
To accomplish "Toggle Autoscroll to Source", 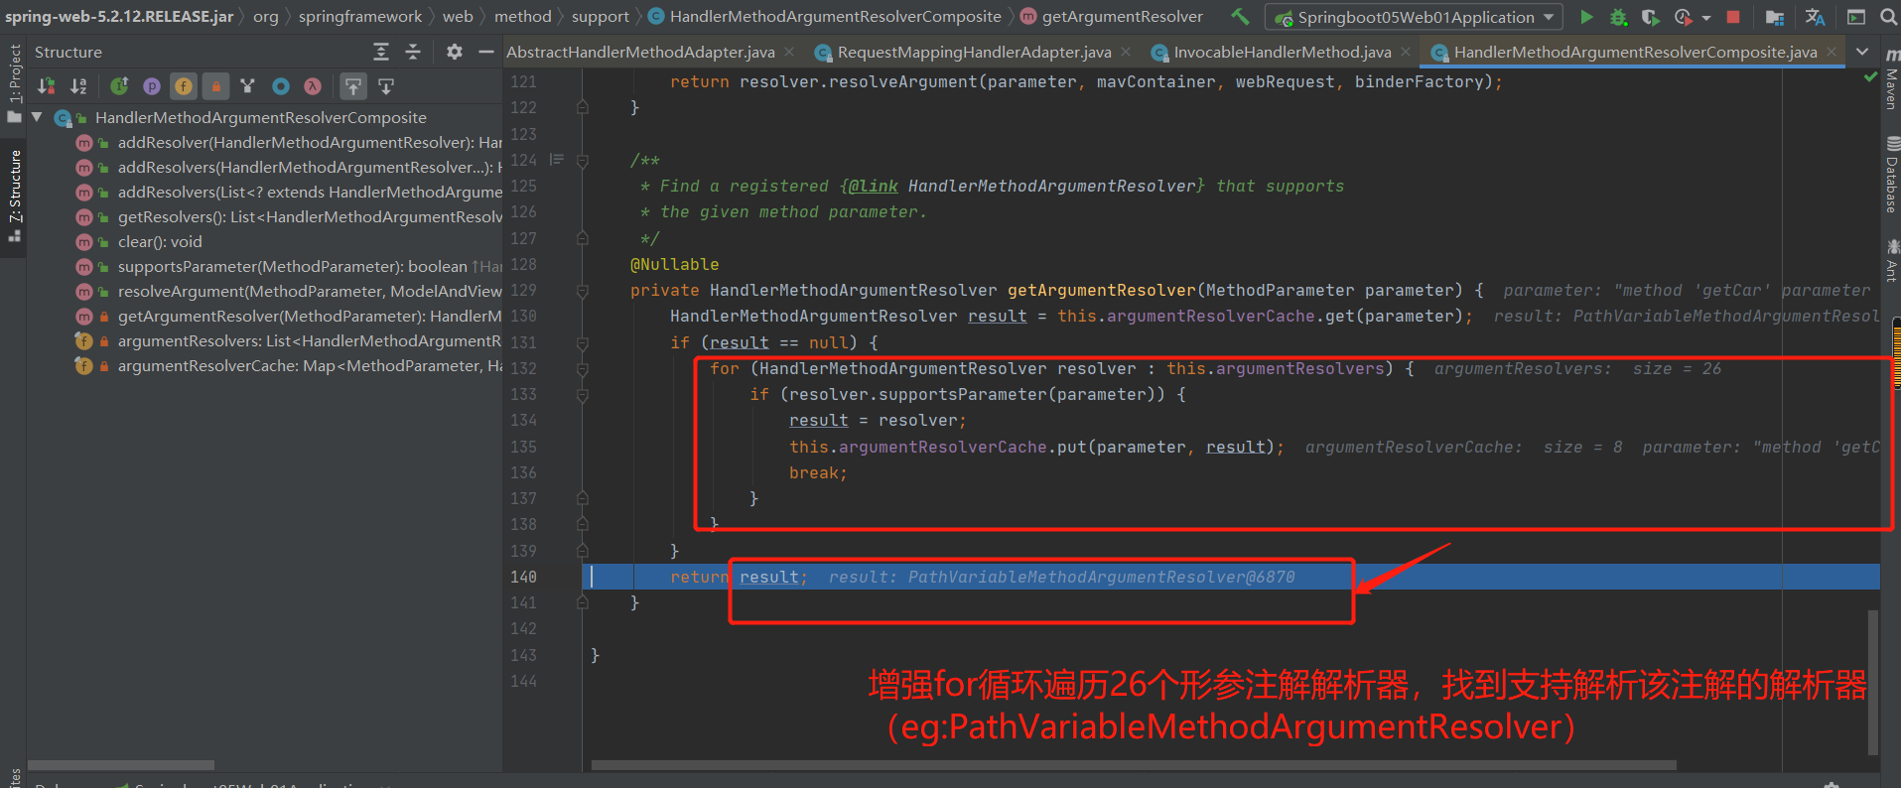I will pyautogui.click(x=353, y=86).
